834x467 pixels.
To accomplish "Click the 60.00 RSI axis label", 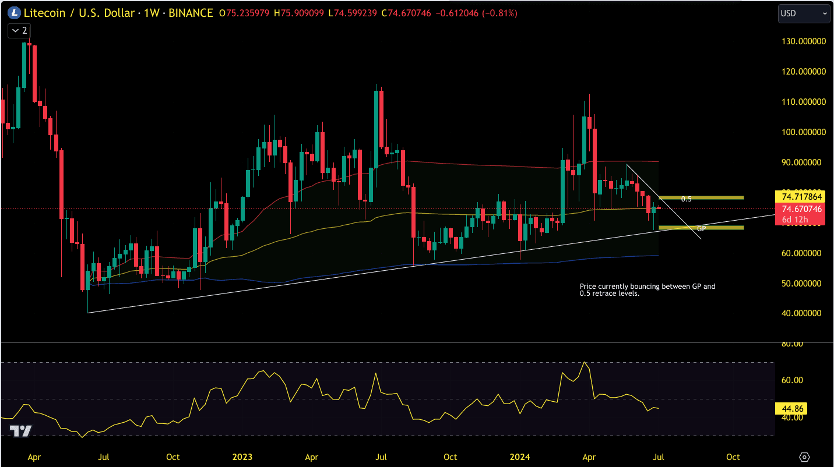I will 792,380.
